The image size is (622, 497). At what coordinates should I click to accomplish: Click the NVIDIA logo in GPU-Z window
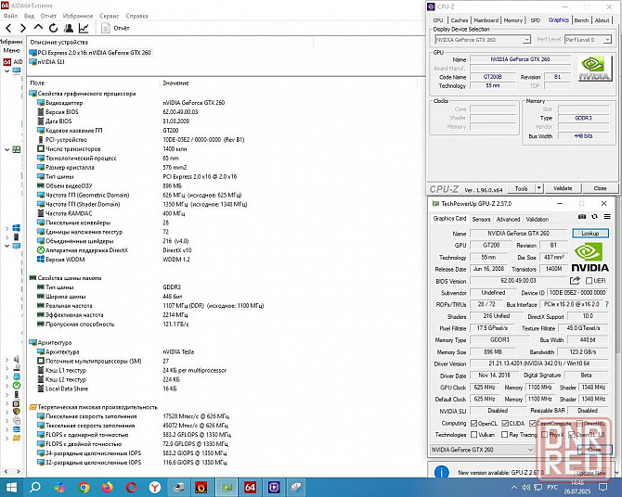coord(590,257)
